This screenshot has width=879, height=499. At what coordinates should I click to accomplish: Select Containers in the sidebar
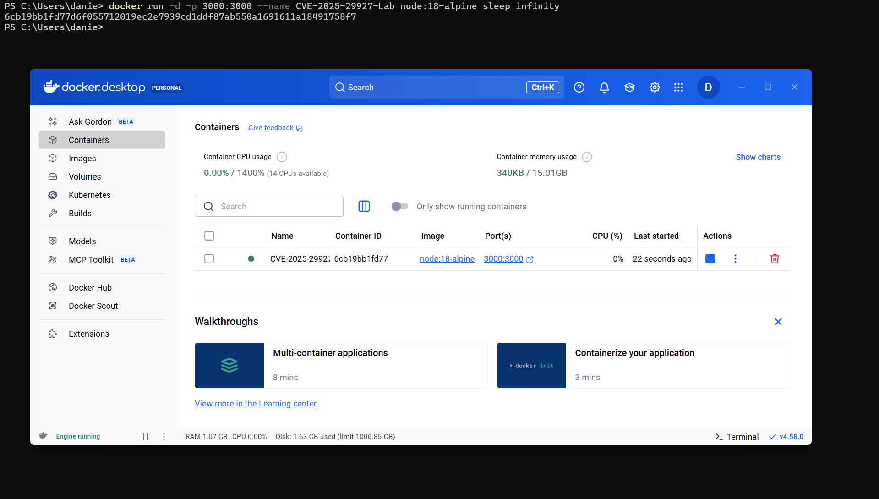102,140
